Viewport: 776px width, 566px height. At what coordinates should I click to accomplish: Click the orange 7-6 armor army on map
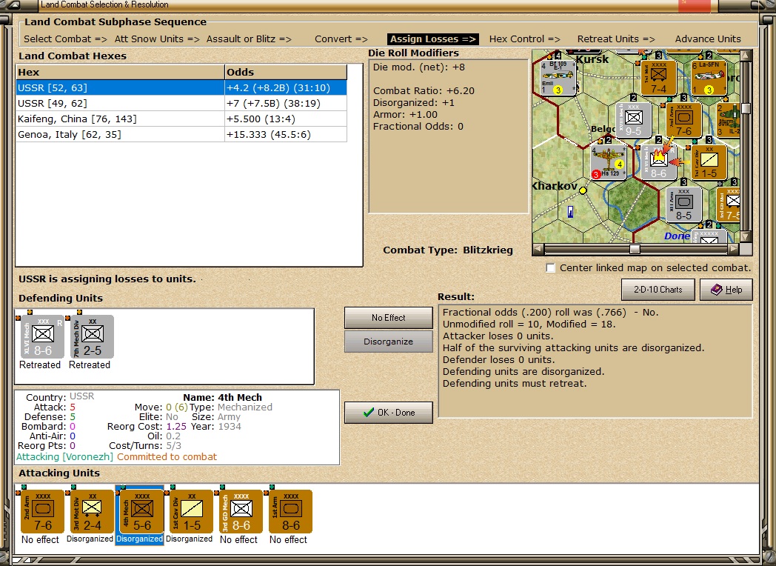683,120
